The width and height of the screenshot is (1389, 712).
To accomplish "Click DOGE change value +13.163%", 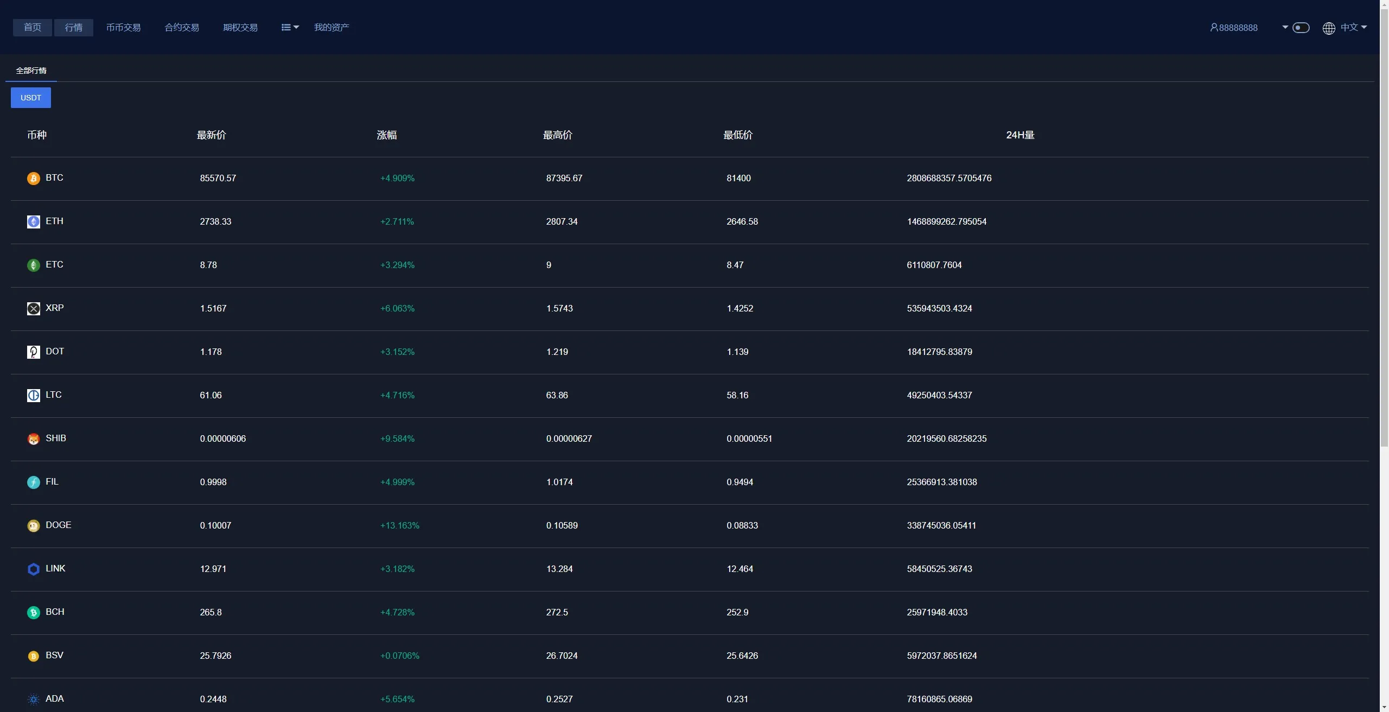I will tap(400, 526).
